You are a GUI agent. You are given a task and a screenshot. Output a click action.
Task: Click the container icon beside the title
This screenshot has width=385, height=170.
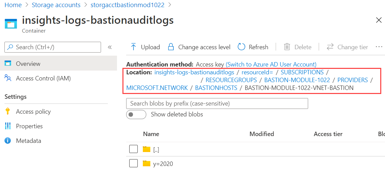tap(11, 24)
